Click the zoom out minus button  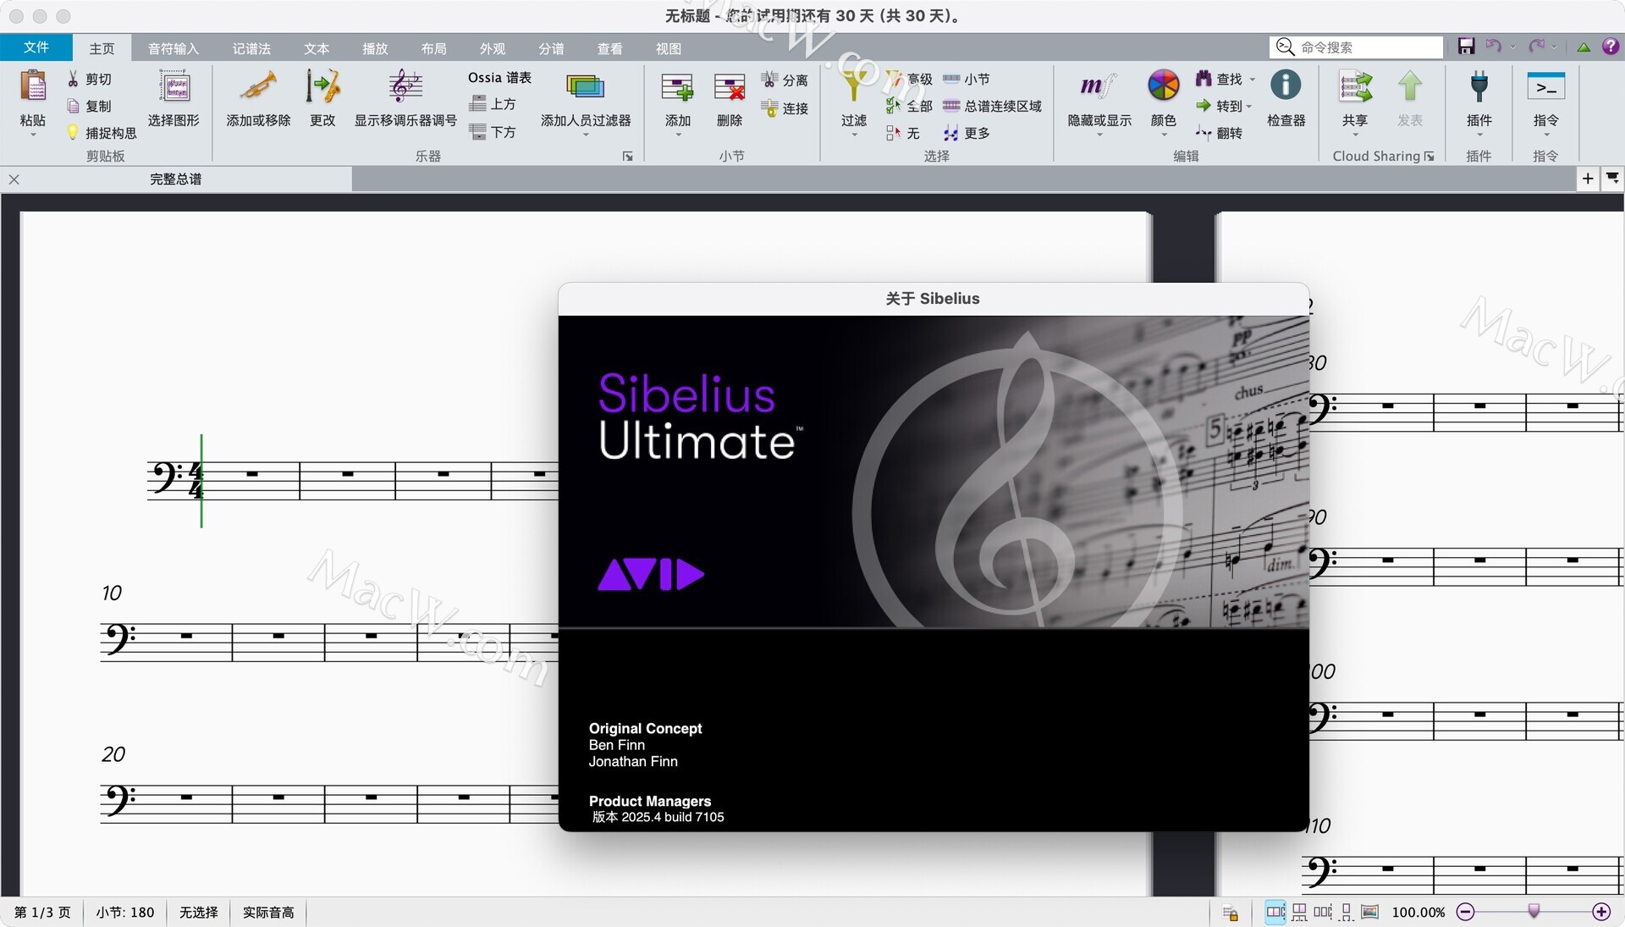[x=1466, y=912]
